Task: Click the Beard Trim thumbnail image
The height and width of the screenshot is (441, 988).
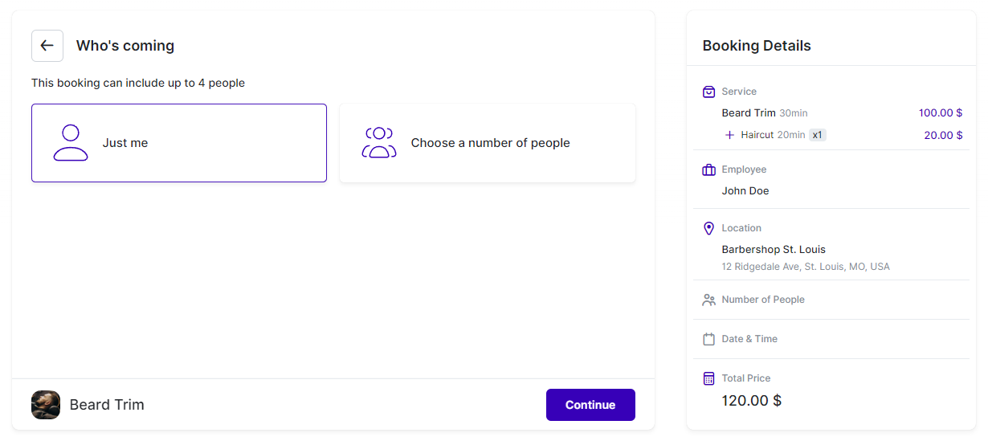Action: coord(46,405)
